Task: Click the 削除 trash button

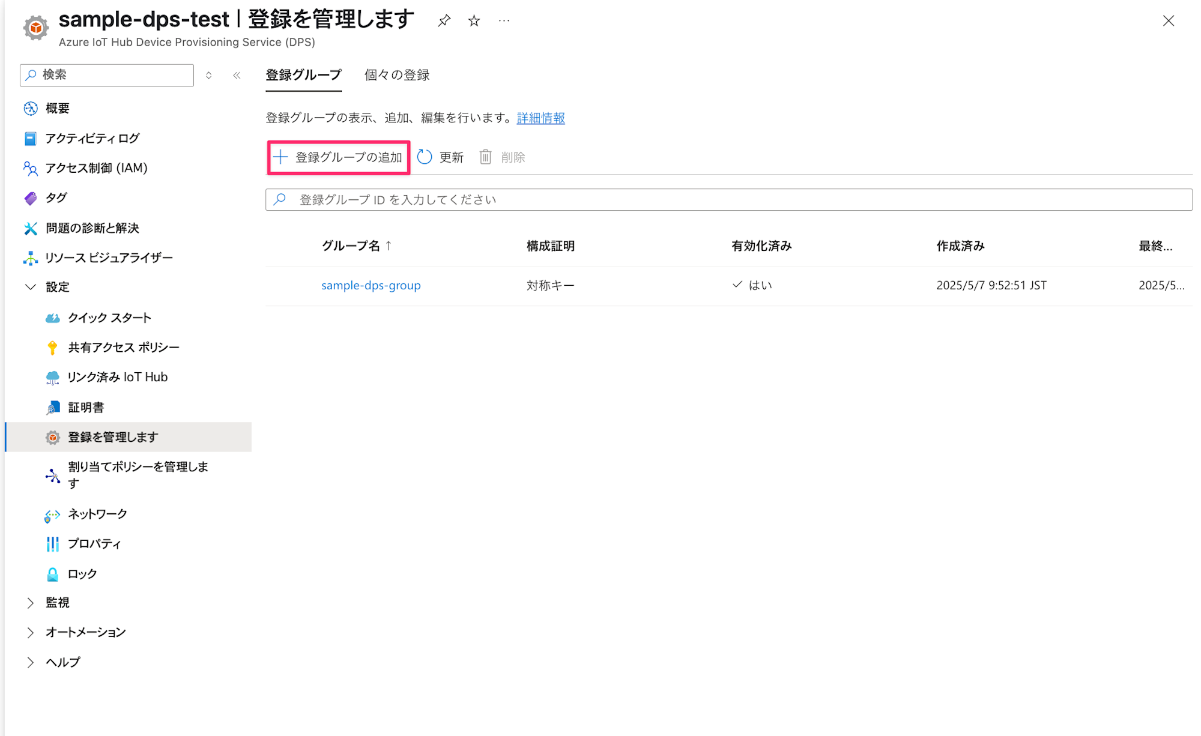Action: [502, 157]
